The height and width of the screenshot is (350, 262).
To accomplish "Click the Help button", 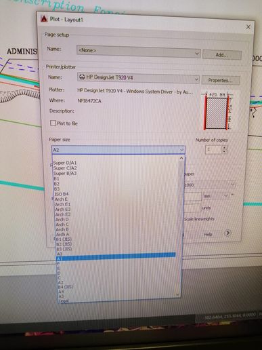I will coord(208,235).
